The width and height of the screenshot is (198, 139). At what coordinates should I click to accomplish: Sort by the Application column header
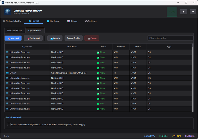click(27, 47)
